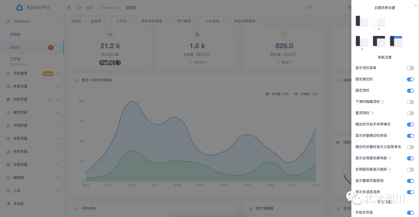Click the Admin Pro logo
This screenshot has width=419, height=217.
pyautogui.click(x=33, y=7)
